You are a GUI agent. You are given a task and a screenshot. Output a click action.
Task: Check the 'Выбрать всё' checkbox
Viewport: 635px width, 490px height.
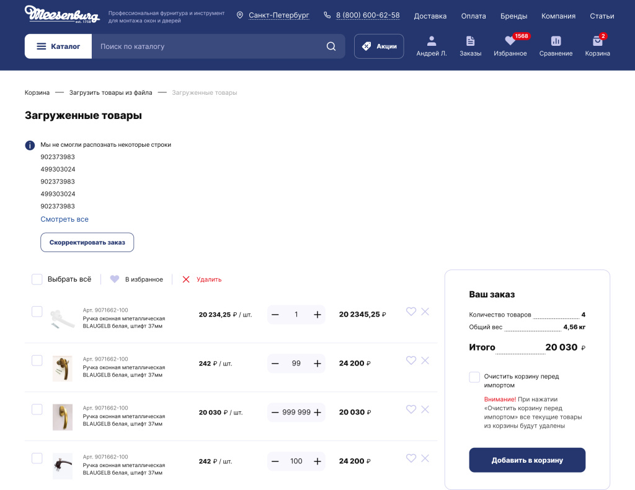coord(37,279)
